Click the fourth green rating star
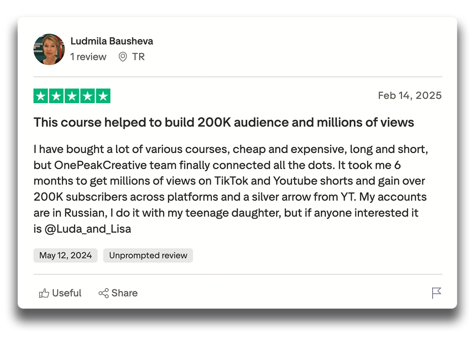Image resolution: width=470 pixels, height=344 pixels. 87,96
